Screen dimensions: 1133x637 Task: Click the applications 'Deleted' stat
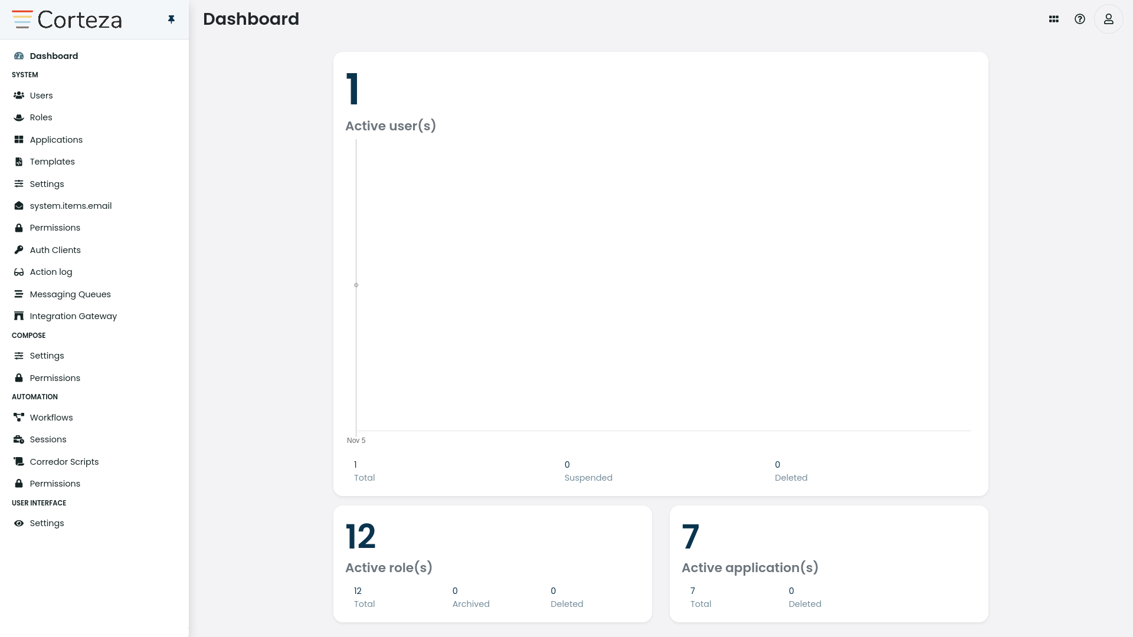click(x=805, y=597)
